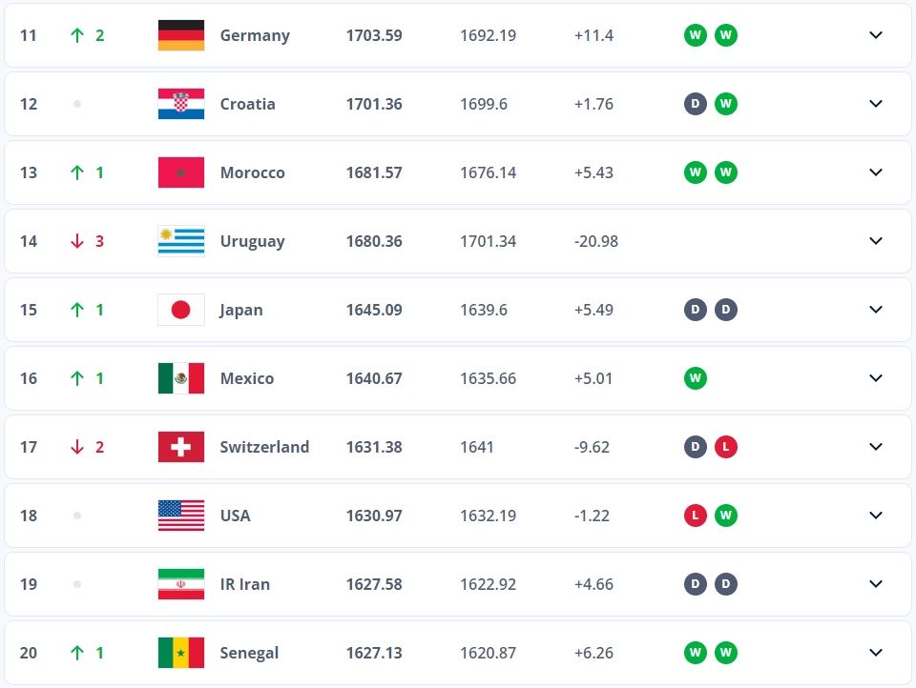Image resolution: width=916 pixels, height=688 pixels.
Task: Expand the IR Iran row chevron
Action: click(876, 584)
